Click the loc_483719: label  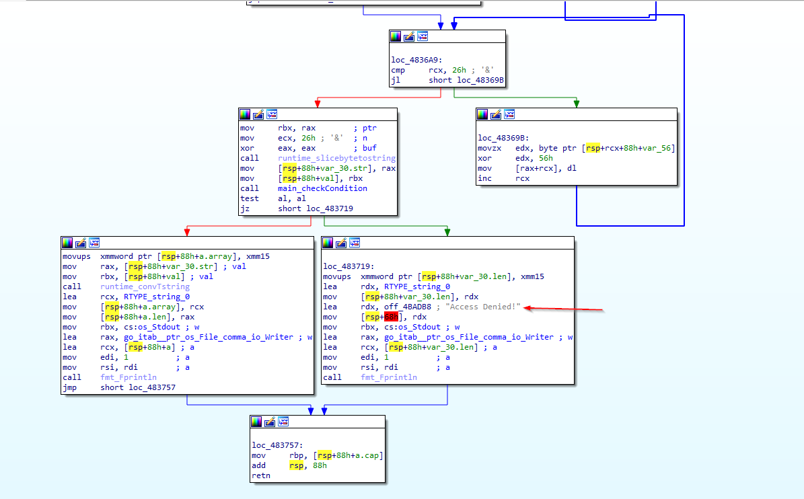pos(348,266)
